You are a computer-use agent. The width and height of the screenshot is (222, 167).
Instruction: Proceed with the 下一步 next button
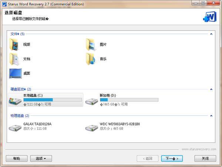pos(172,158)
